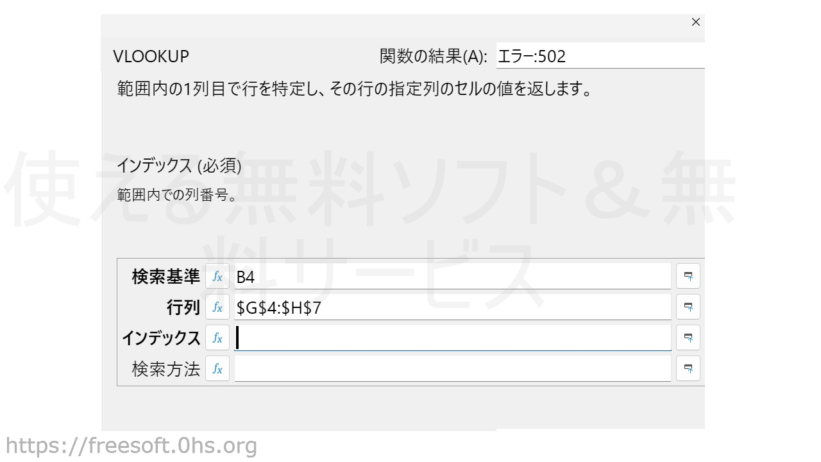Click into the empty インデックス input field
Viewport: 821px width, 462px height.
[x=452, y=338]
